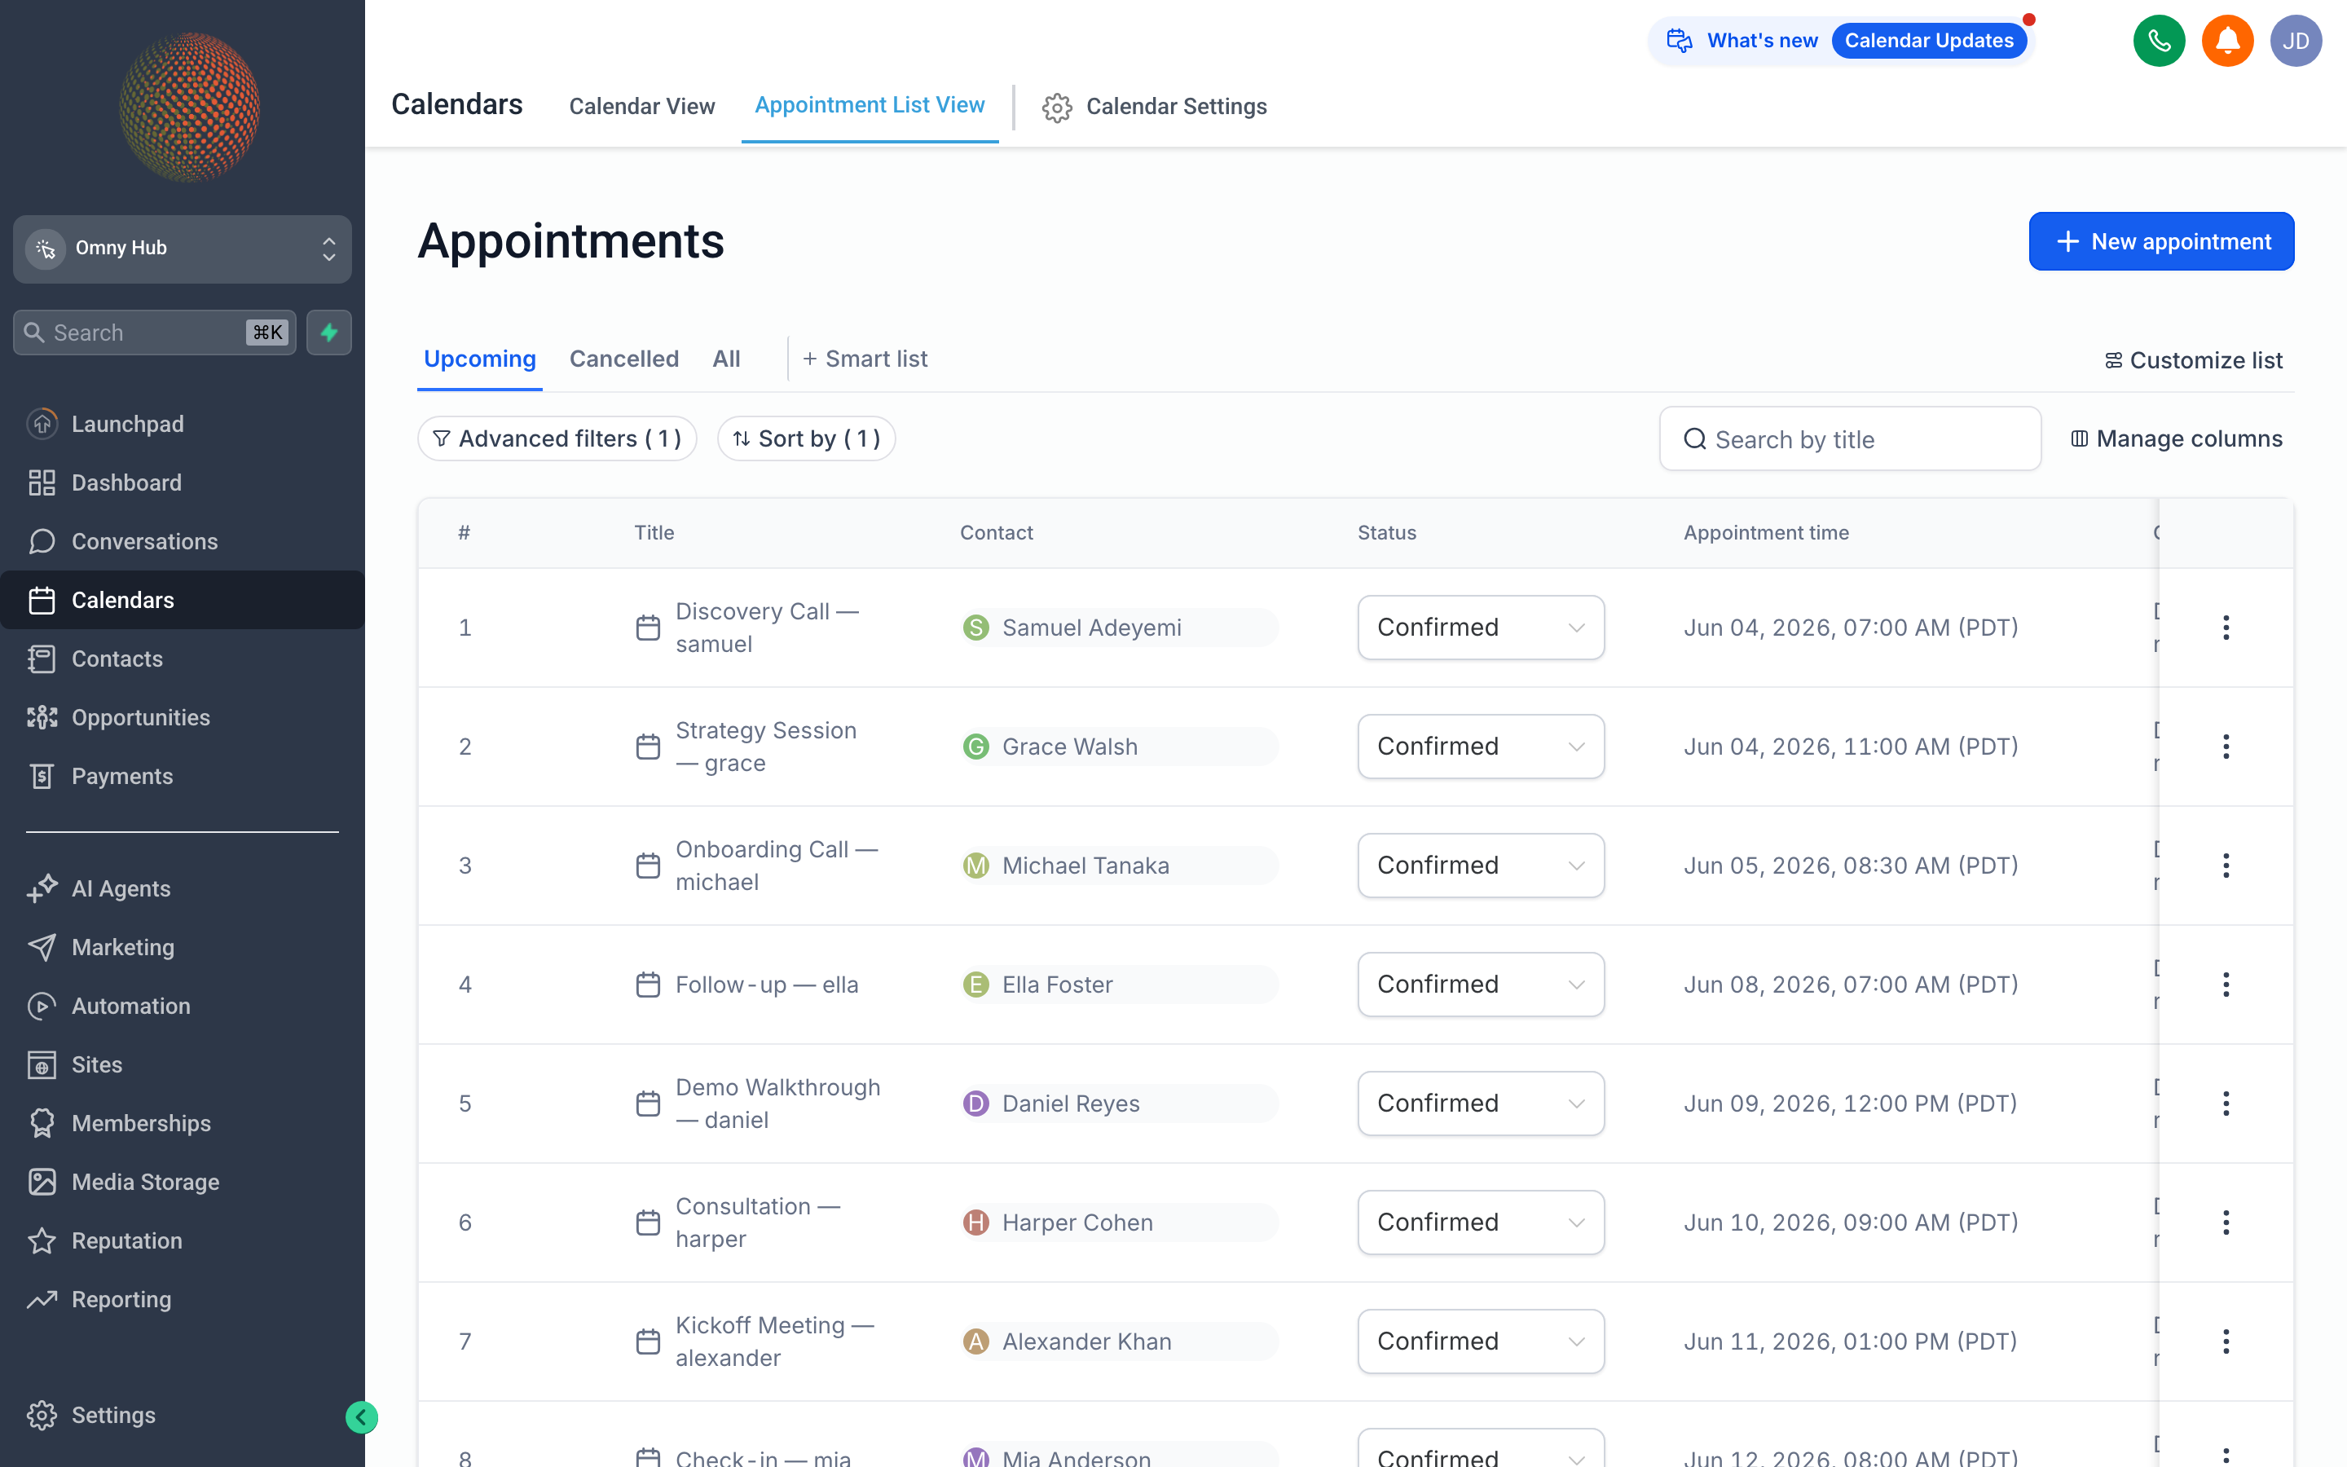Select Calendars in sidebar
Image resolution: width=2347 pixels, height=1467 pixels.
pyautogui.click(x=183, y=600)
